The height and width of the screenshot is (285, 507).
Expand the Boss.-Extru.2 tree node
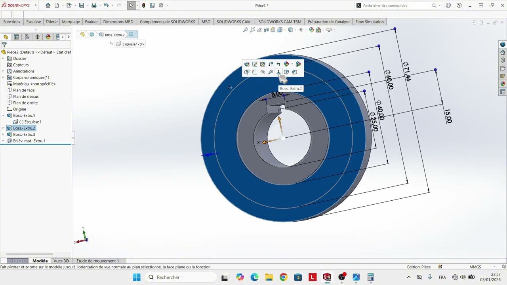(3, 128)
